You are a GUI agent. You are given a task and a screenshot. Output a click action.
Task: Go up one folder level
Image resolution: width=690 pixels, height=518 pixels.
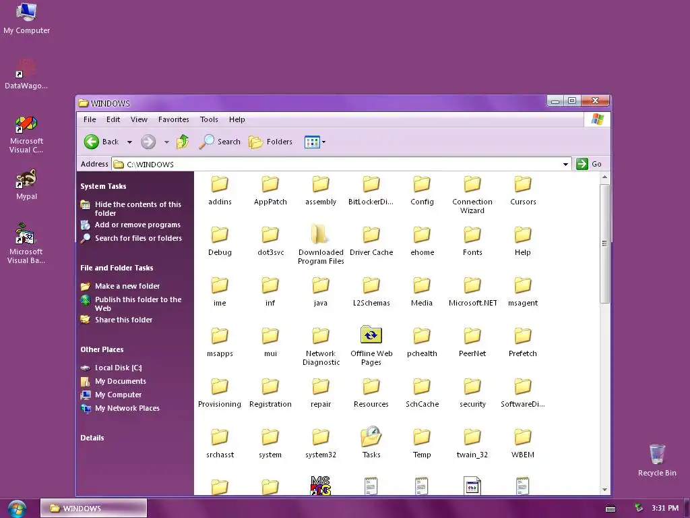coord(183,142)
